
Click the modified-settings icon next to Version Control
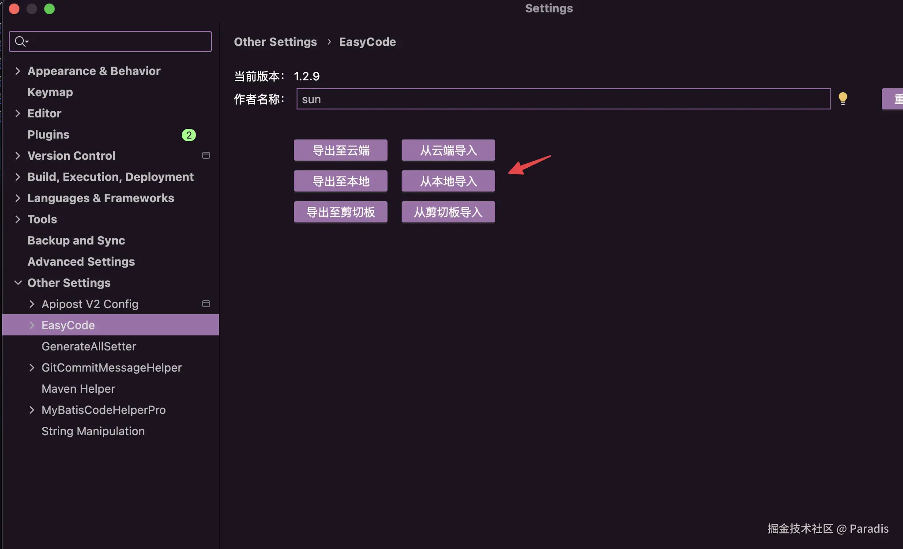point(206,155)
